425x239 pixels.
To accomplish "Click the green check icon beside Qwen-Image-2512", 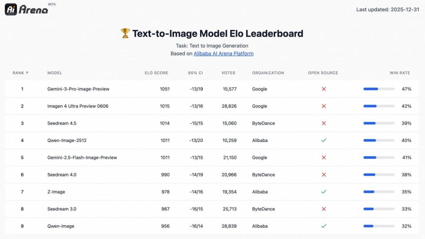I will [x=324, y=140].
